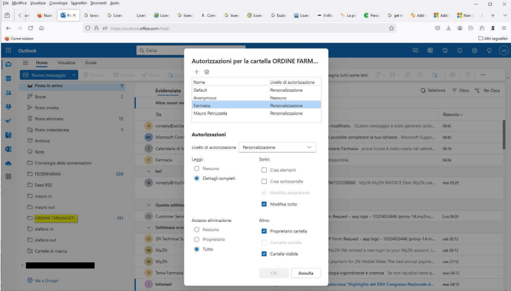511x291 pixels.
Task: Collapse the Ieri message group
Action: [x=149, y=171]
